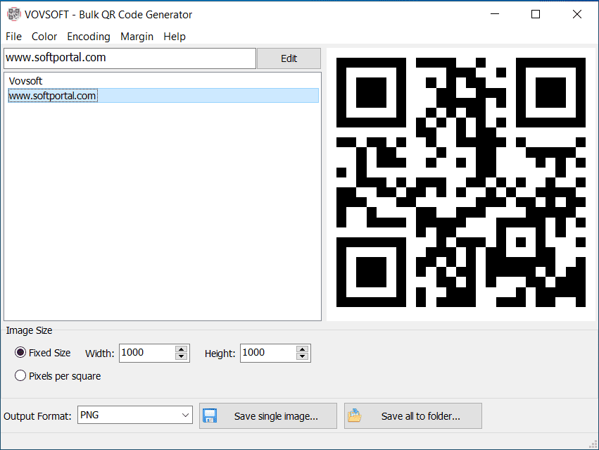The height and width of the screenshot is (450, 599).
Task: Focus the text input containing www.softportal.com
Action: coord(130,58)
